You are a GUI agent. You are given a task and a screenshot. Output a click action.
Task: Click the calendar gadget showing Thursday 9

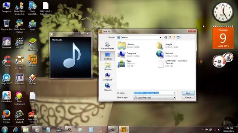pos(223,37)
